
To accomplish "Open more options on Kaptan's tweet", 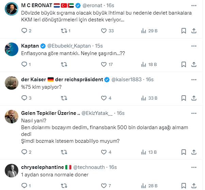I will (x=193, y=46).
